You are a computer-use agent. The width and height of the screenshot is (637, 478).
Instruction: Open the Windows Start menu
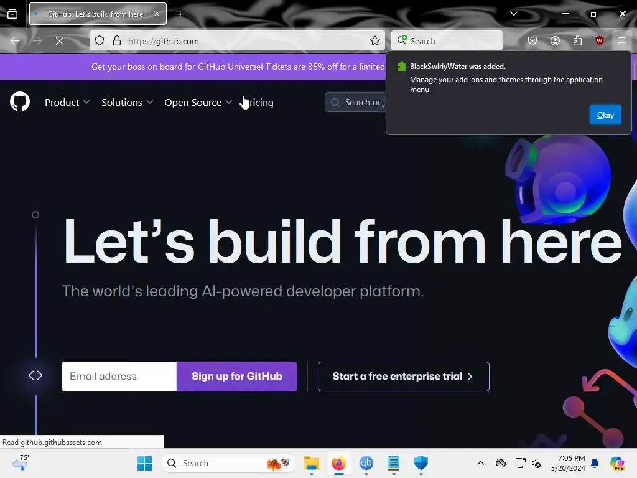pos(144,463)
